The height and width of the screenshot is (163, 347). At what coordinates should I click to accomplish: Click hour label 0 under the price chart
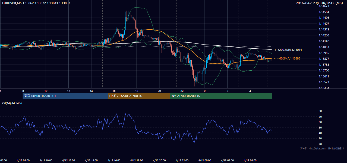205,91
